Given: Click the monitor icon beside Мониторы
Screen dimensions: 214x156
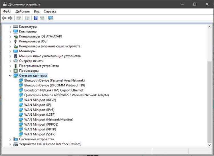Looking at the screenshot, I should pos(16,51).
